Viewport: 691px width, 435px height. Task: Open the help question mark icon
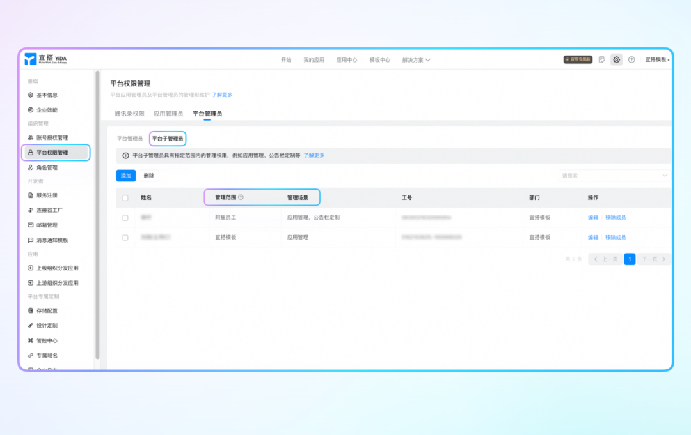click(x=631, y=59)
